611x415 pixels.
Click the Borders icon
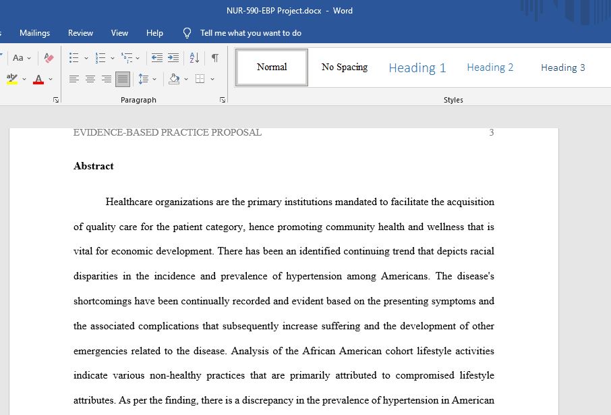200,79
